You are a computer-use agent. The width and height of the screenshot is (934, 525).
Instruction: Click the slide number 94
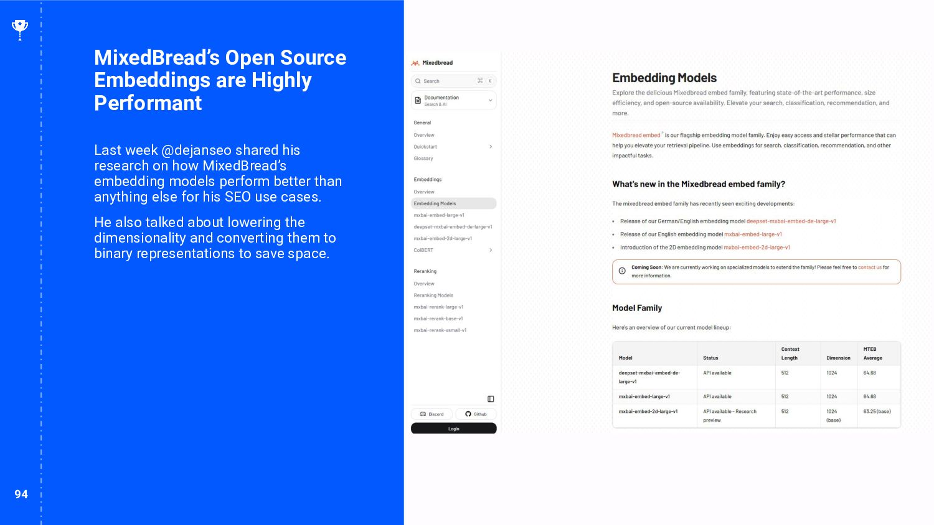click(x=21, y=495)
